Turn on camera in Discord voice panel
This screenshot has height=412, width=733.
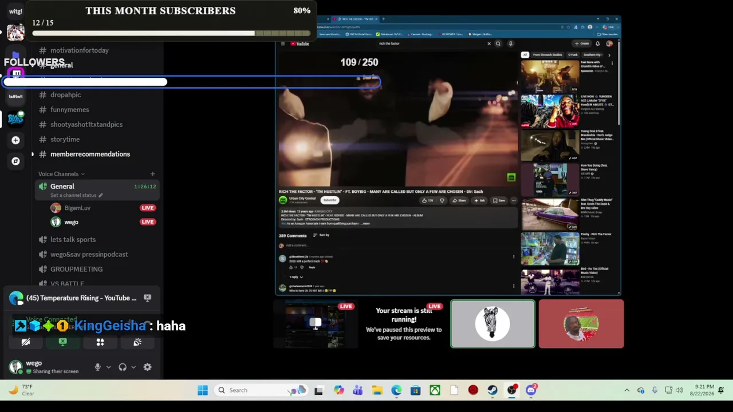pyautogui.click(x=26, y=342)
